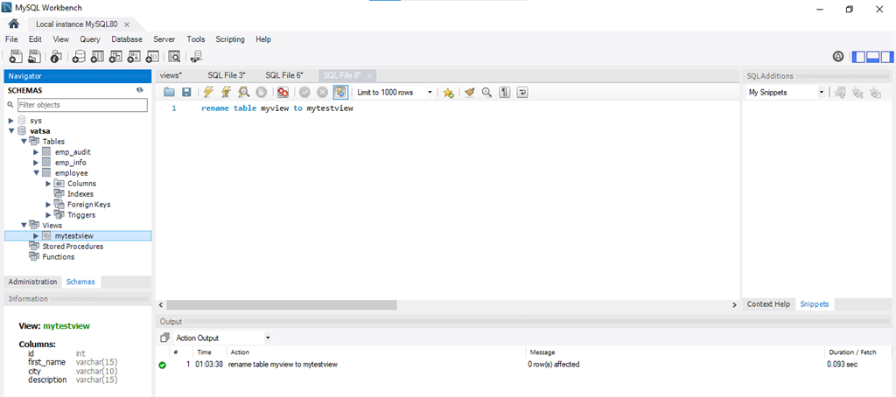Toggle the bottom output panel view
896x397 pixels.
[872, 57]
